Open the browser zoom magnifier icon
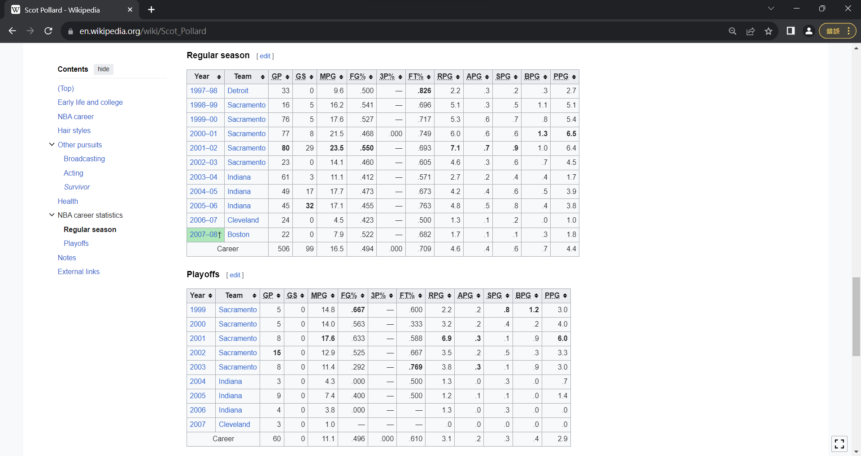 coord(732,31)
